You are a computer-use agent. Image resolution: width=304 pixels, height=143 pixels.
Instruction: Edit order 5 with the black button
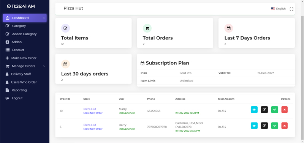(x=264, y=126)
